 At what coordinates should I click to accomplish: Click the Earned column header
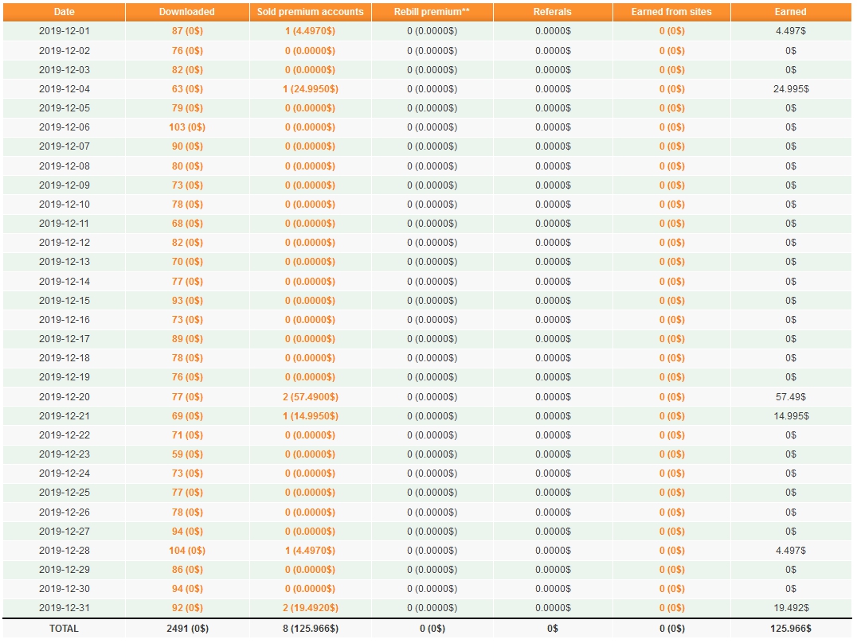coord(790,11)
